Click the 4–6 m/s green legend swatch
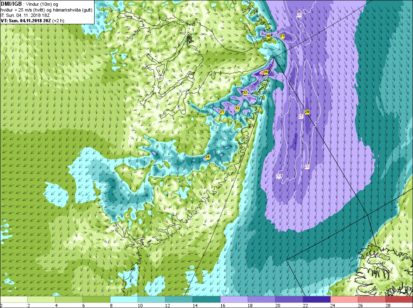Viewport: 413px width, 308px height. point(69,300)
